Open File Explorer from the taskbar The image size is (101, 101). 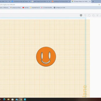pyautogui.click(x=8, y=99)
